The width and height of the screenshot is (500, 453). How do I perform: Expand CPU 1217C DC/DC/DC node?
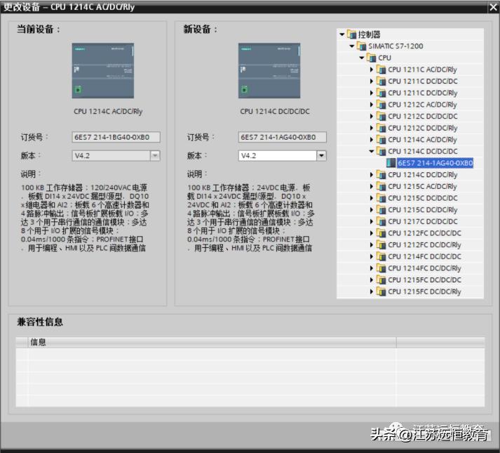click(x=372, y=221)
